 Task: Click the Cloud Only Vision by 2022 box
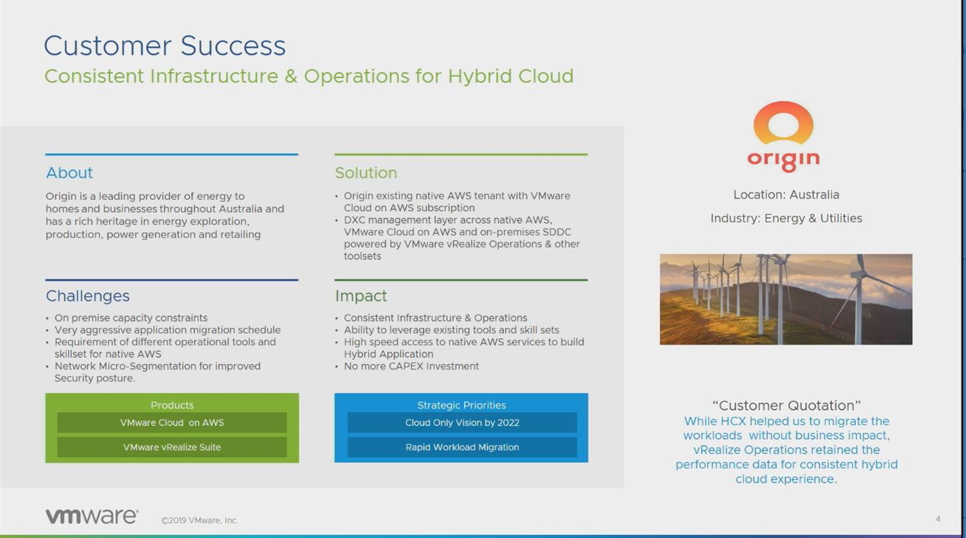pyautogui.click(x=462, y=422)
